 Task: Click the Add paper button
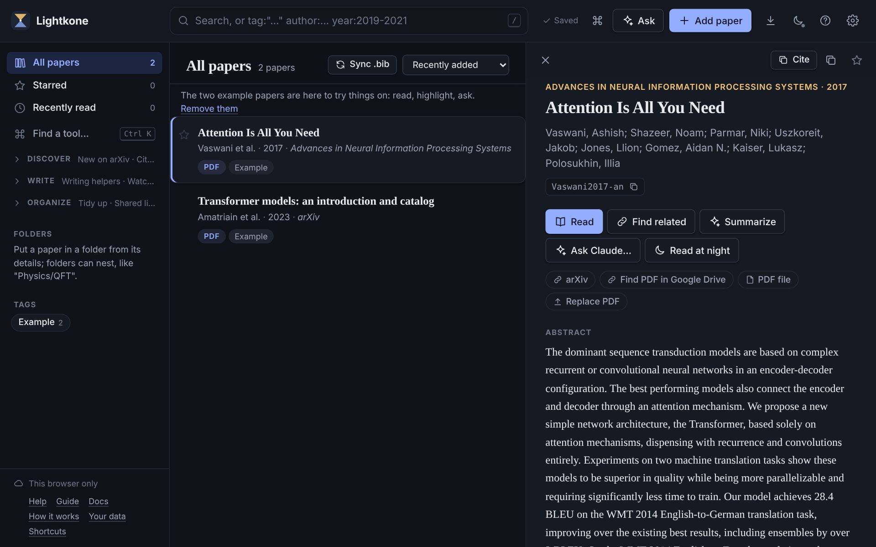pos(710,21)
